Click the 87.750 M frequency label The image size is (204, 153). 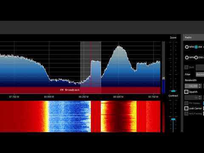[14, 97]
